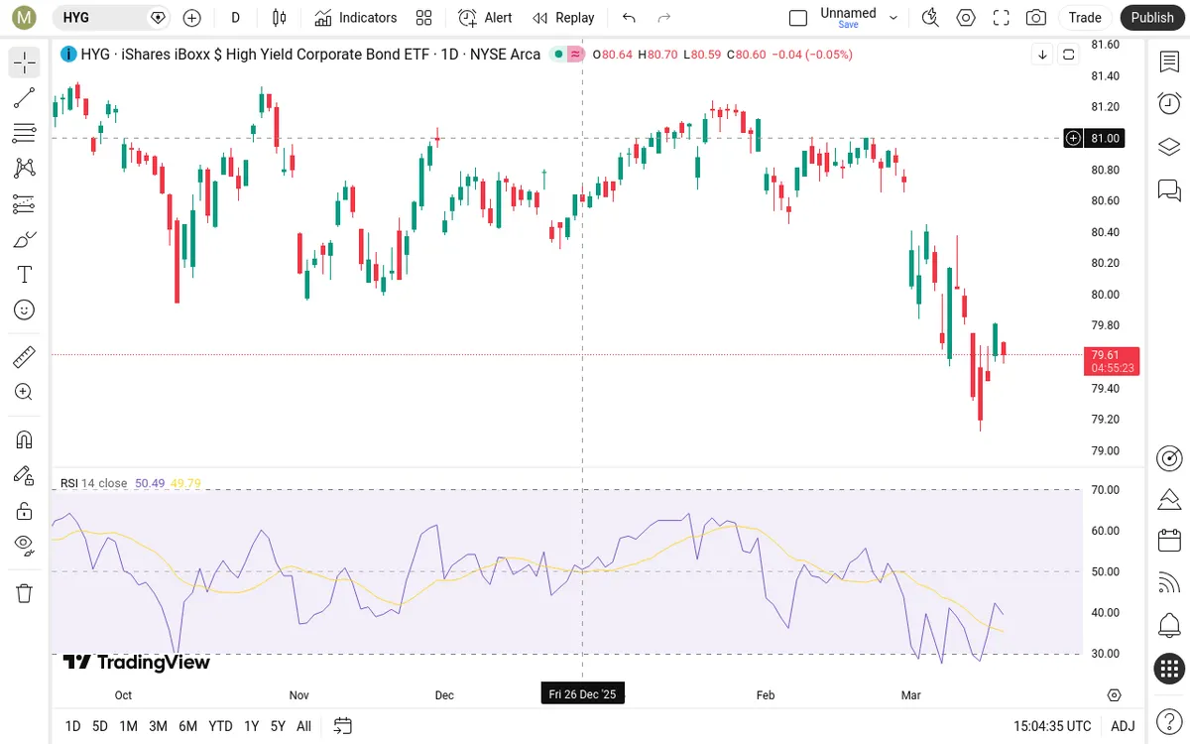Screen dimensions: 1190x744
Task: Switch to the 1Y time range
Action: click(x=252, y=726)
